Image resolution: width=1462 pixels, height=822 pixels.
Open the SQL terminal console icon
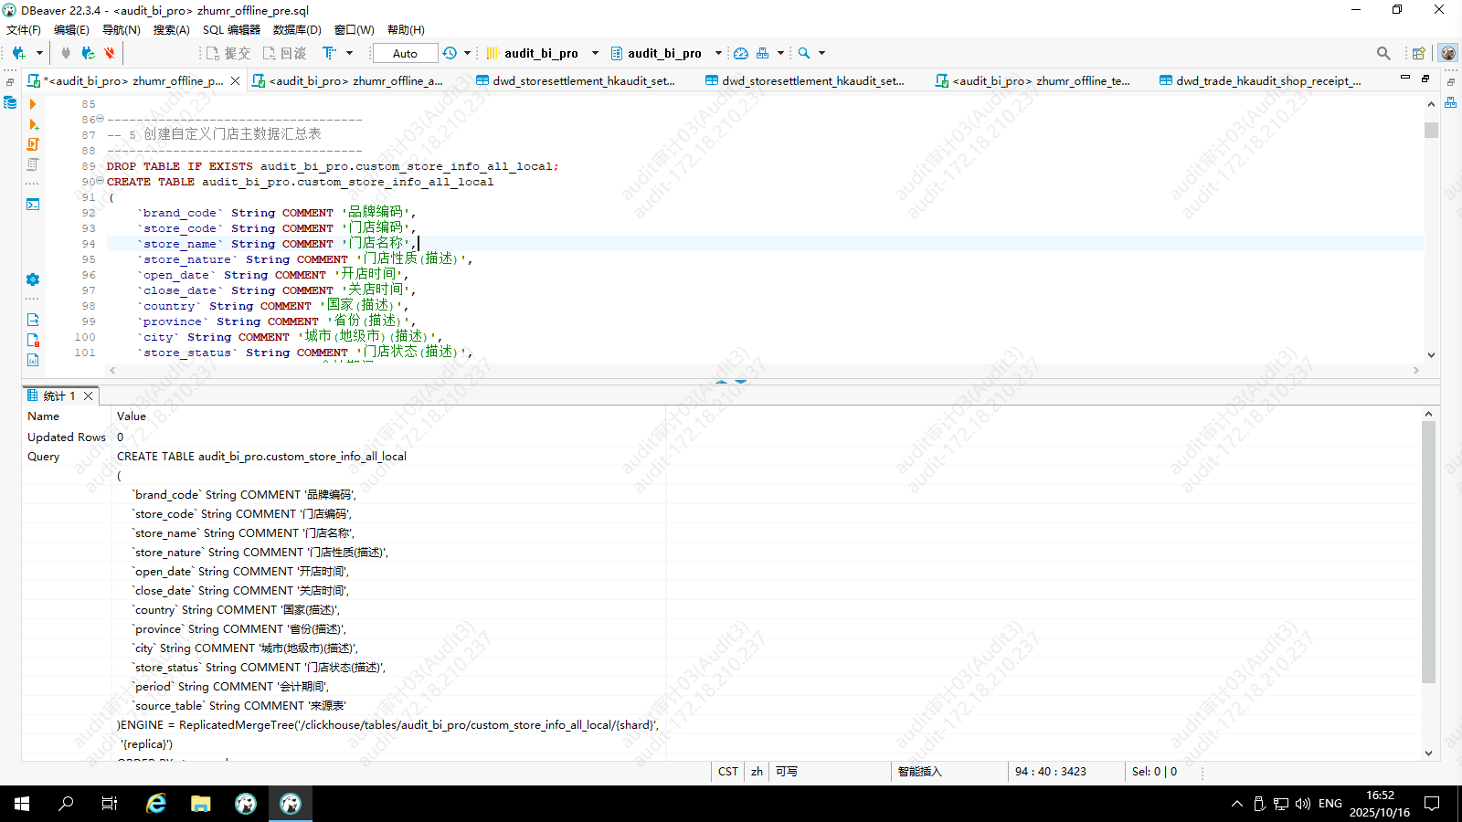click(x=33, y=205)
